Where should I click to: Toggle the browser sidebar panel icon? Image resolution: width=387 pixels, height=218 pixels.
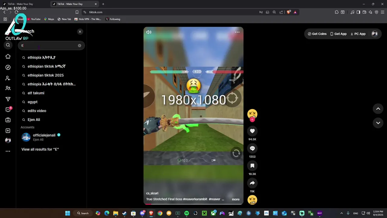[x=358, y=12]
